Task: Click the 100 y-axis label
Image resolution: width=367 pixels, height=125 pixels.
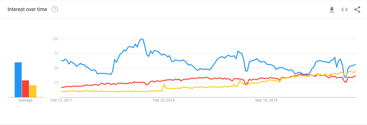Action: point(55,39)
